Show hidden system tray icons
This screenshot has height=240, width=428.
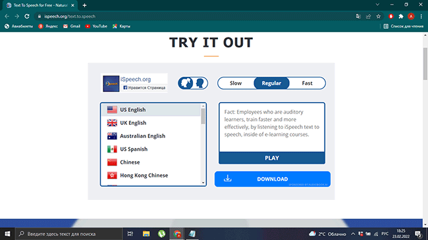click(353, 233)
